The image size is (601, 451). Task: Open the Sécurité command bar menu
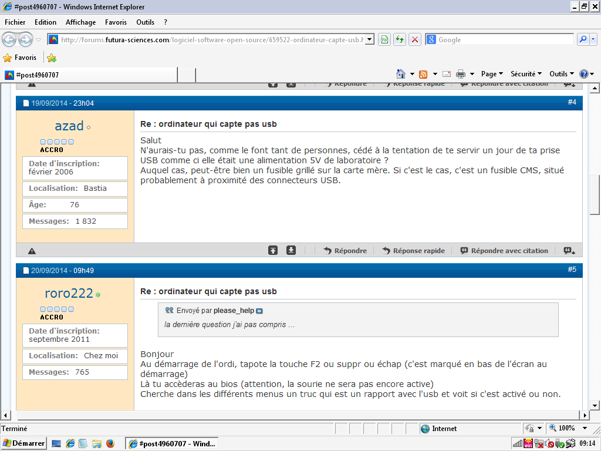pos(526,74)
